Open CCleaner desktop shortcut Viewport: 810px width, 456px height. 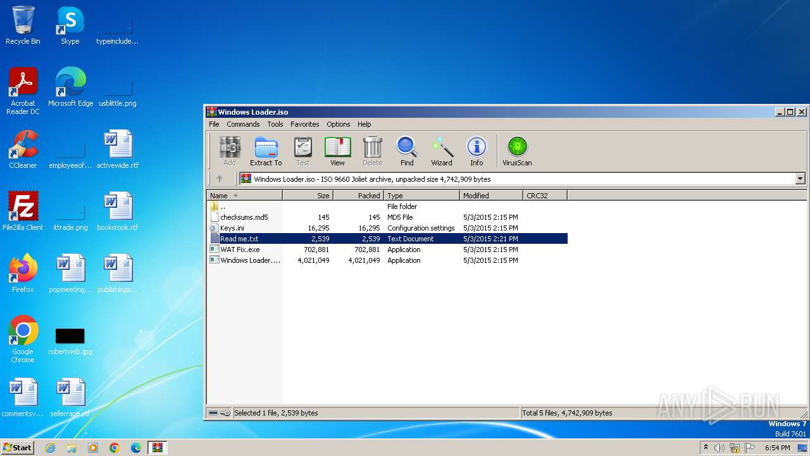23,149
